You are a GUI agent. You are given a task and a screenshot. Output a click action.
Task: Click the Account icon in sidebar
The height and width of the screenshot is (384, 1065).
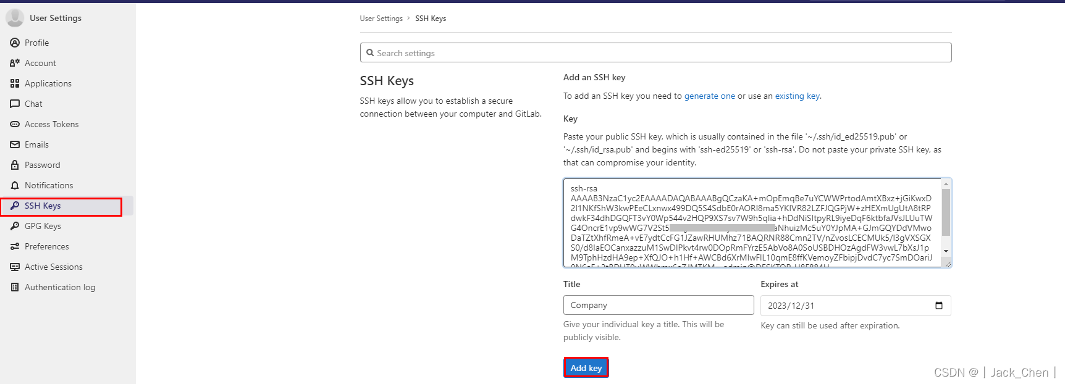(x=15, y=63)
